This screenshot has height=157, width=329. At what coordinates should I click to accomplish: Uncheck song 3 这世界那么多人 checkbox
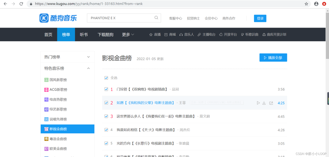point(106,116)
